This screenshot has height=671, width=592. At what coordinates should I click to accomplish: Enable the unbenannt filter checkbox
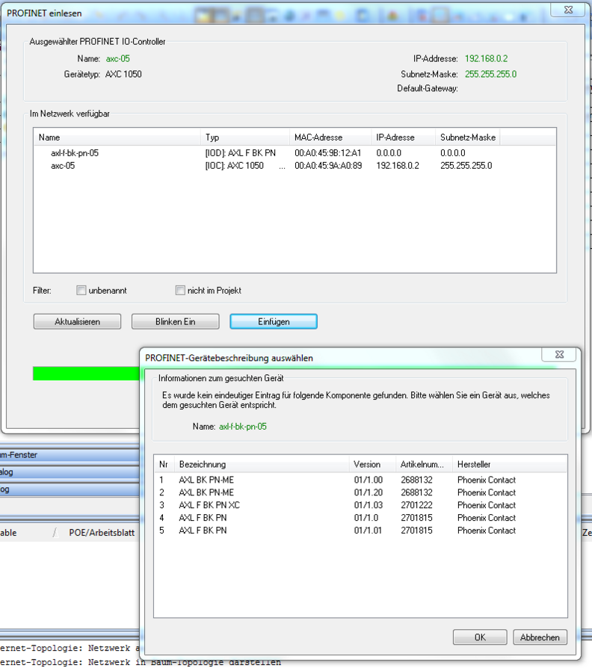pos(81,290)
